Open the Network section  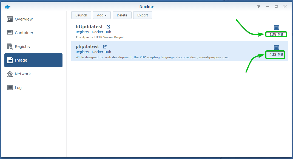point(33,74)
